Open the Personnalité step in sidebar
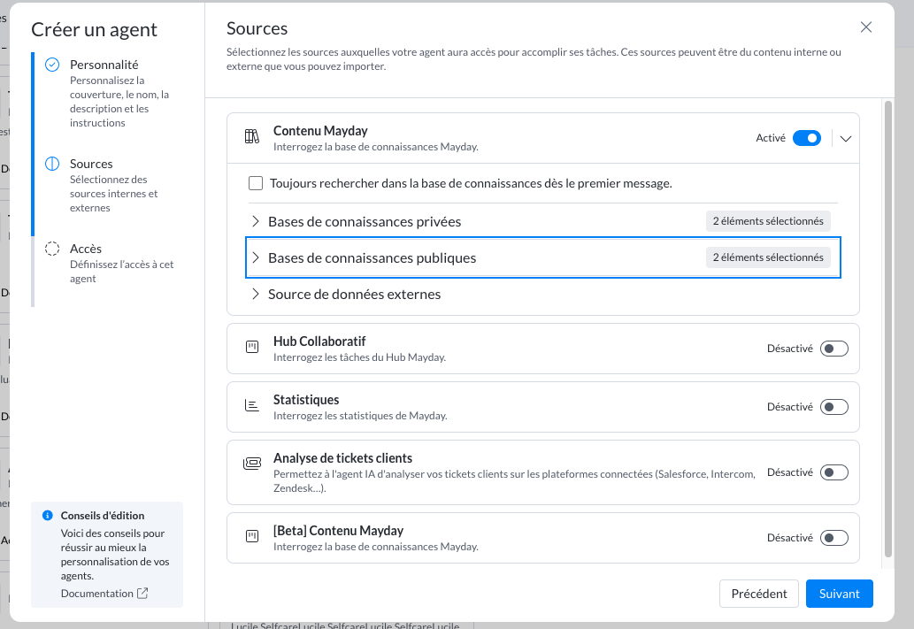This screenshot has height=629, width=914. point(104,65)
